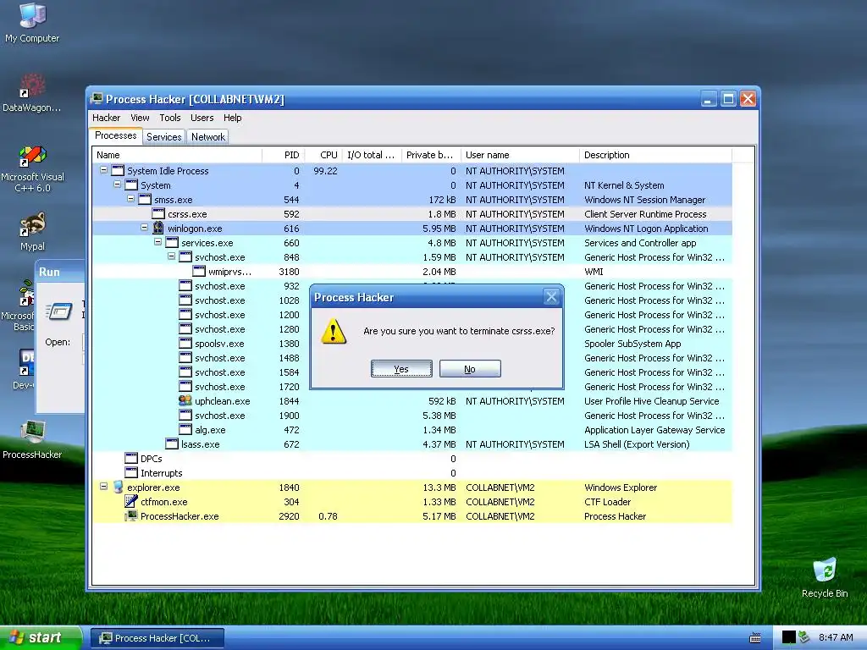Select the lsass.exe process row
The image size is (867, 650).
(412, 443)
